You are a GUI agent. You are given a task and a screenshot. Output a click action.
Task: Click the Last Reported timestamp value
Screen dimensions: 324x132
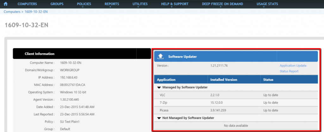pos(77,114)
